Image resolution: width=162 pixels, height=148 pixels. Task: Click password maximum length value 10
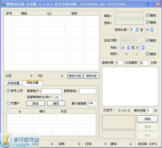[147, 30]
